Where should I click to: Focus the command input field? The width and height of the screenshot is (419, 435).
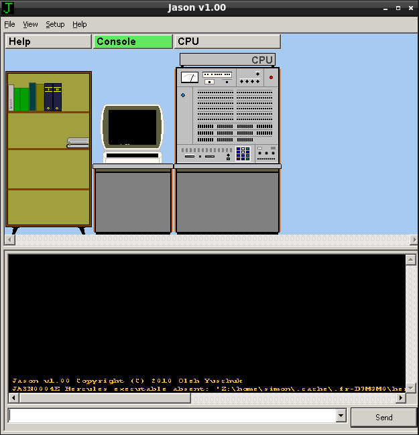point(172,416)
